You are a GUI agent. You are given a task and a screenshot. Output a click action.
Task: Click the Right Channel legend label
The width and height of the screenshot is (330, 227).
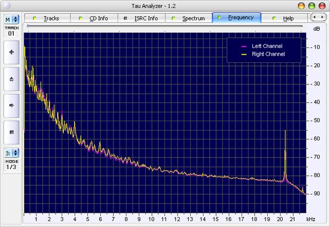coord(268,54)
